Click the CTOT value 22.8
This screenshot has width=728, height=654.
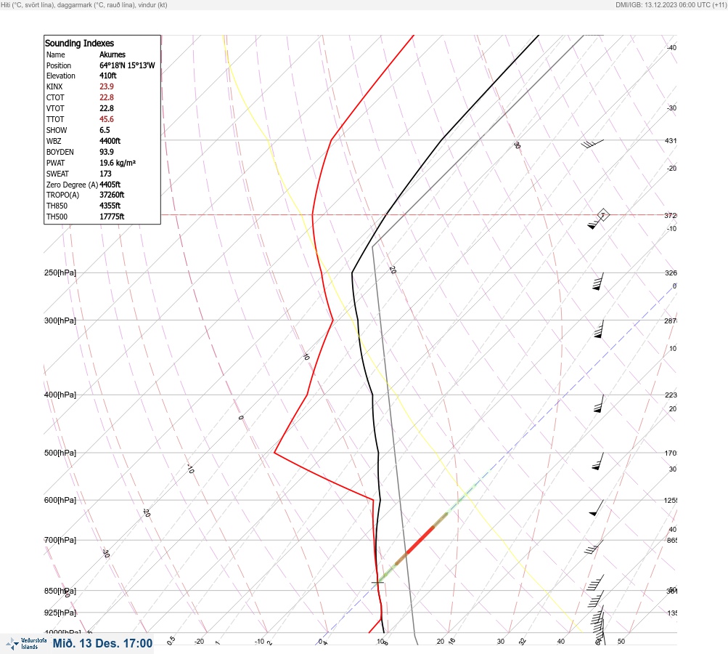(x=107, y=97)
